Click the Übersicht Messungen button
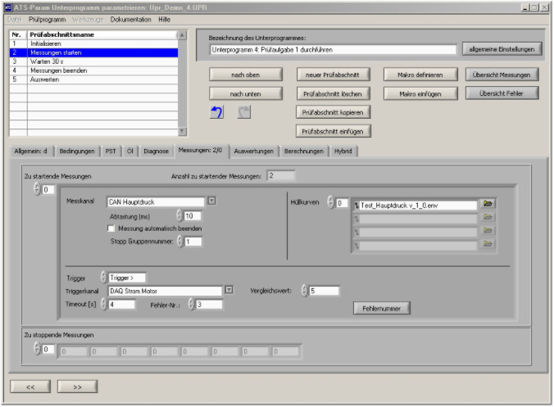 click(502, 75)
